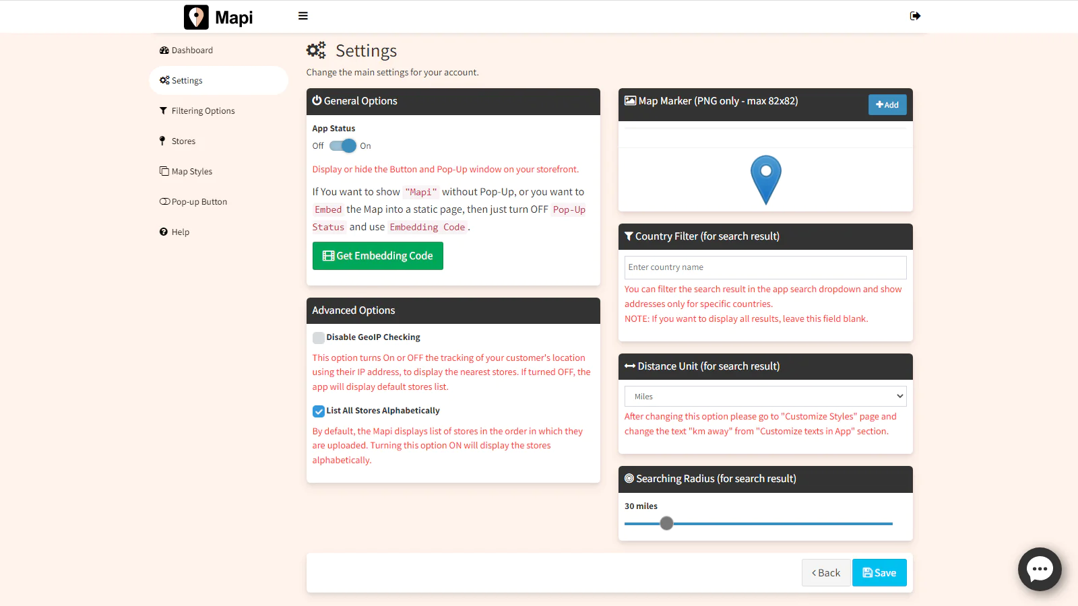Screen dimensions: 1078x606
Task: Click the Add marker button
Action: [887, 104]
